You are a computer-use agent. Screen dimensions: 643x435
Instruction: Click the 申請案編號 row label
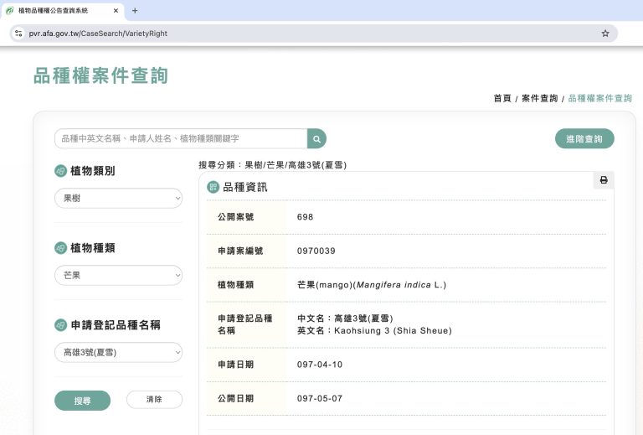pos(240,251)
